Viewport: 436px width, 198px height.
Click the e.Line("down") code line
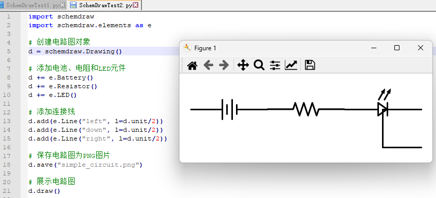[x=96, y=130]
